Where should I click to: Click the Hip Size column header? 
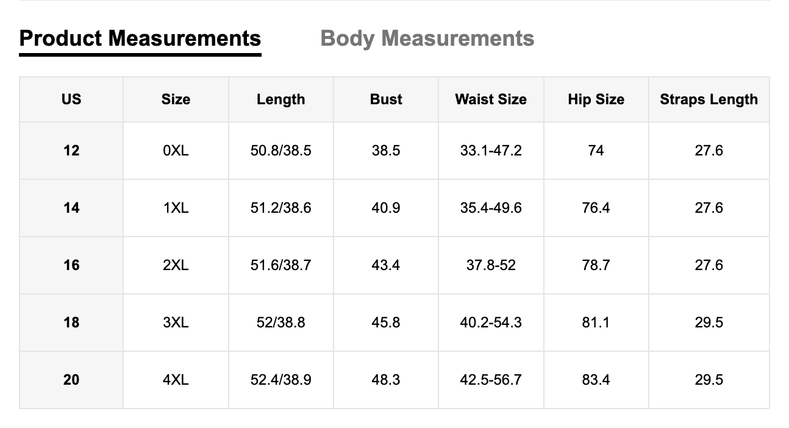pos(596,99)
